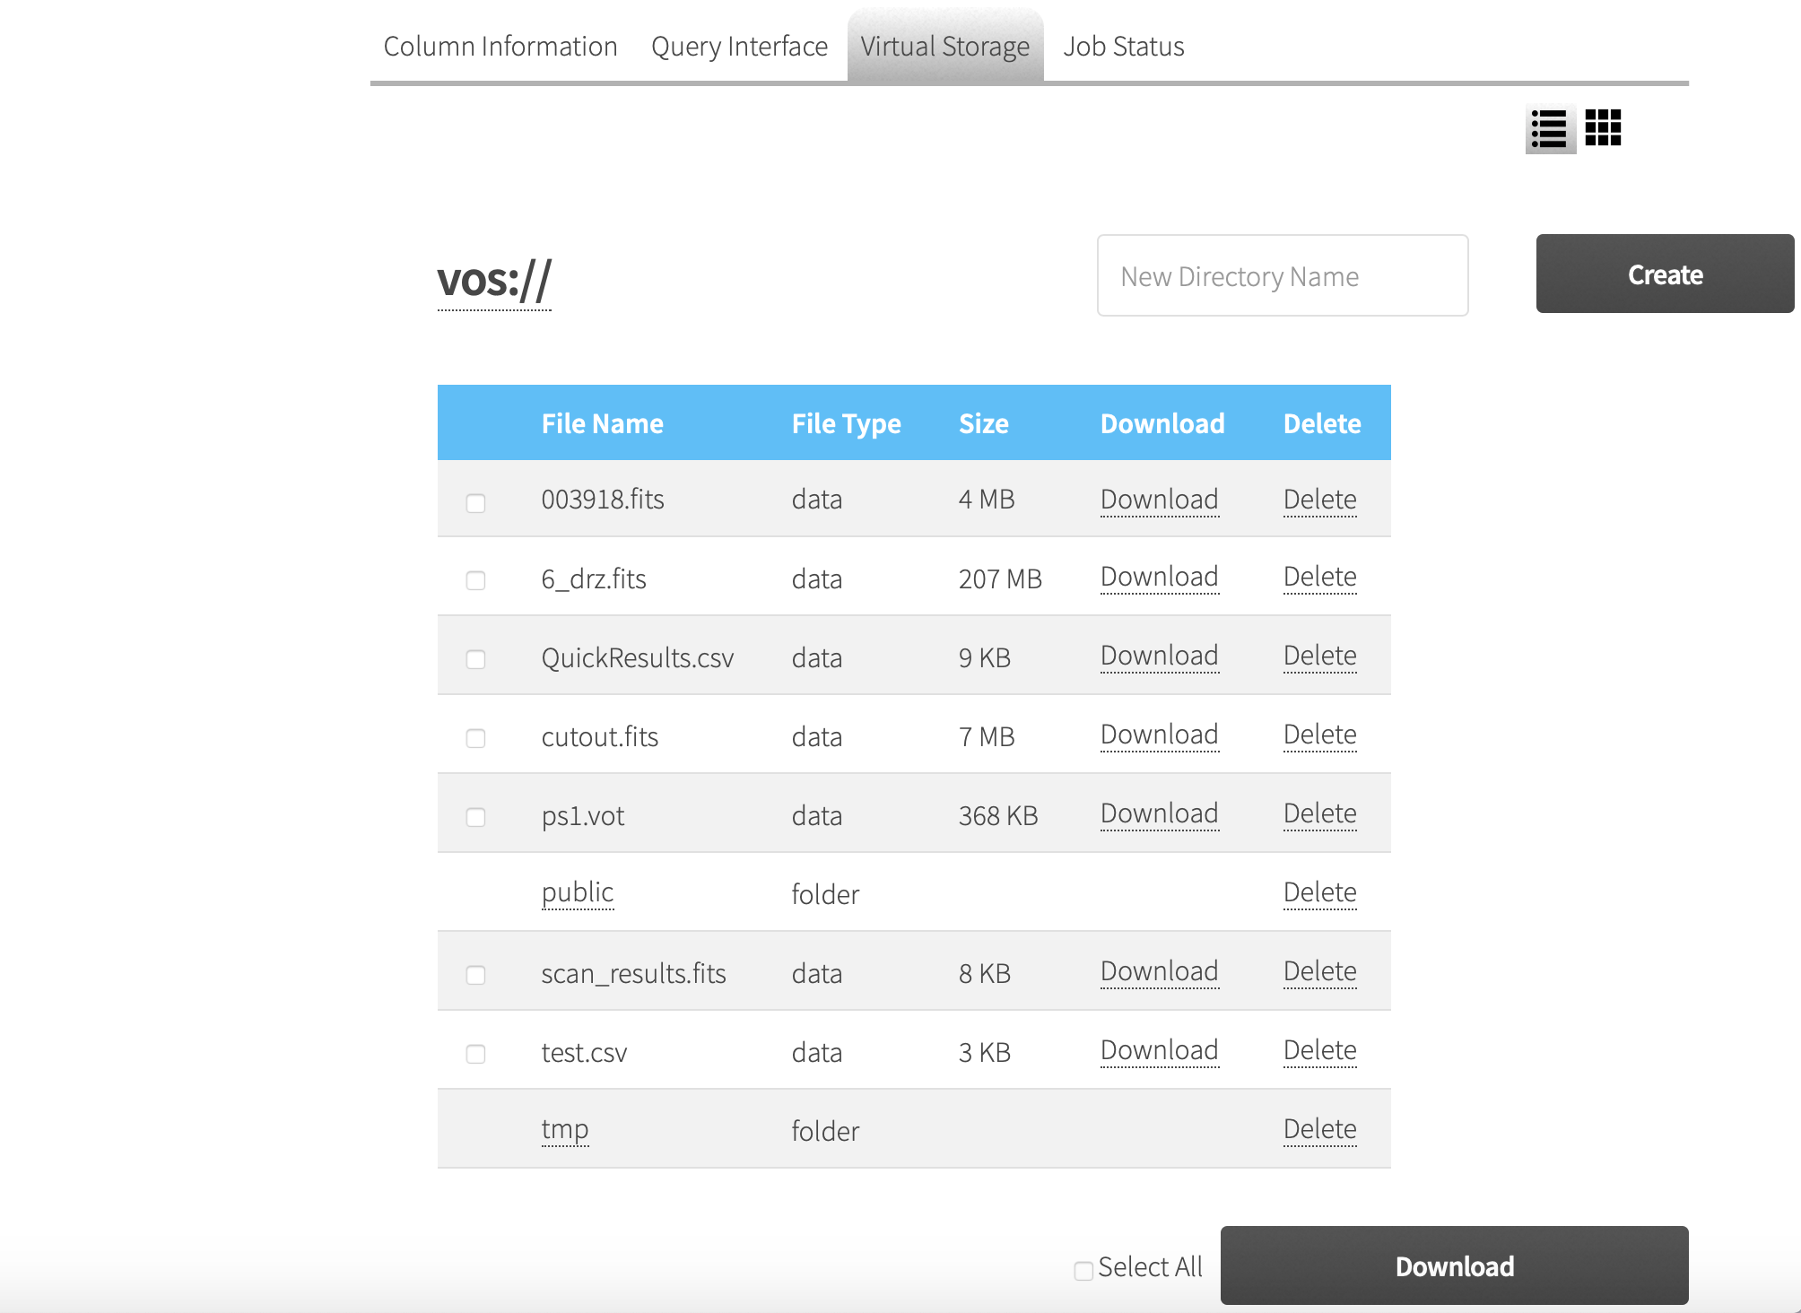The image size is (1801, 1313).
Task: Click the 003918.fits file name
Action: pos(603,500)
